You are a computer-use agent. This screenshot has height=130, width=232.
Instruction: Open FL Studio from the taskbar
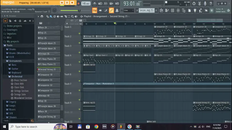[121, 127]
